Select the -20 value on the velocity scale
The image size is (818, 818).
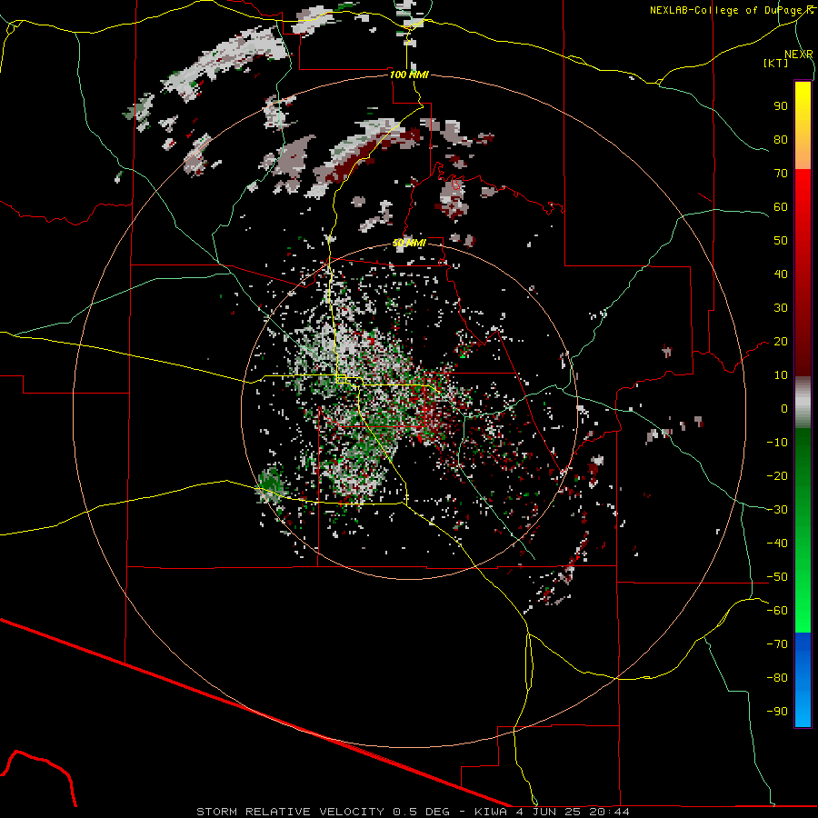click(x=777, y=475)
